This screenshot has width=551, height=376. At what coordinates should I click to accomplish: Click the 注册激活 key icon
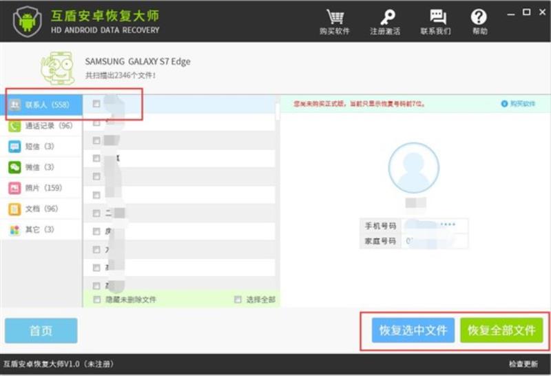click(387, 17)
